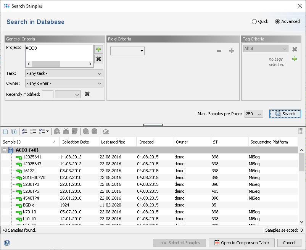This screenshot has height=250, width=306.
Task: Click the select all samples checklist icon
Action: [x=25, y=132]
